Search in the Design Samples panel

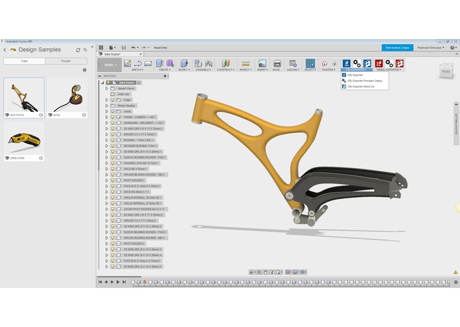tap(85, 50)
